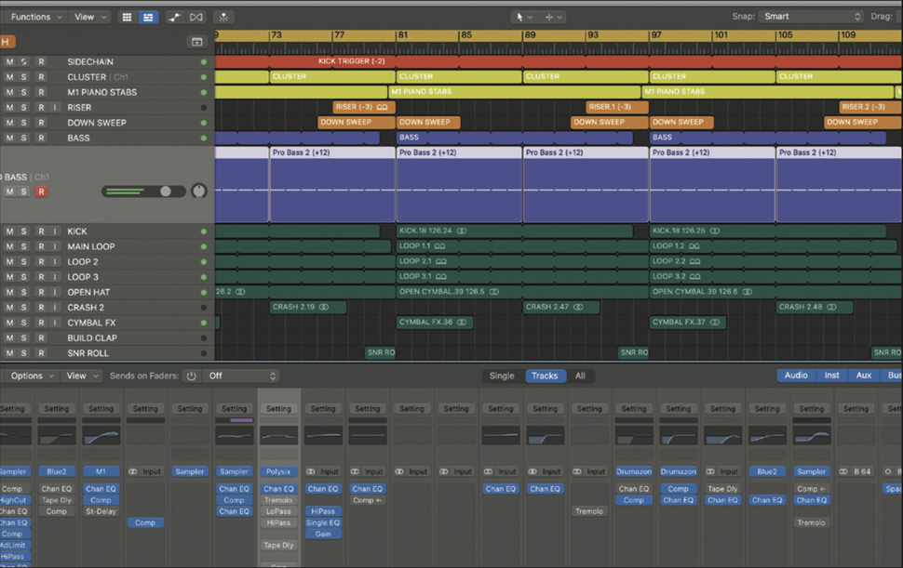Click the Tremolo plugin on Polysix strip
This screenshot has width=903, height=568.
278,500
